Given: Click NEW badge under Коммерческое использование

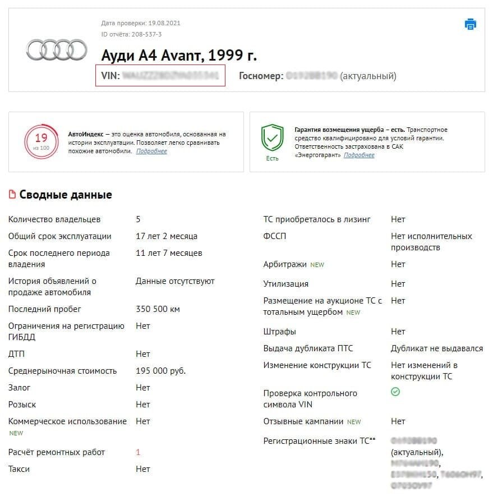Looking at the screenshot, I should tap(16, 433).
